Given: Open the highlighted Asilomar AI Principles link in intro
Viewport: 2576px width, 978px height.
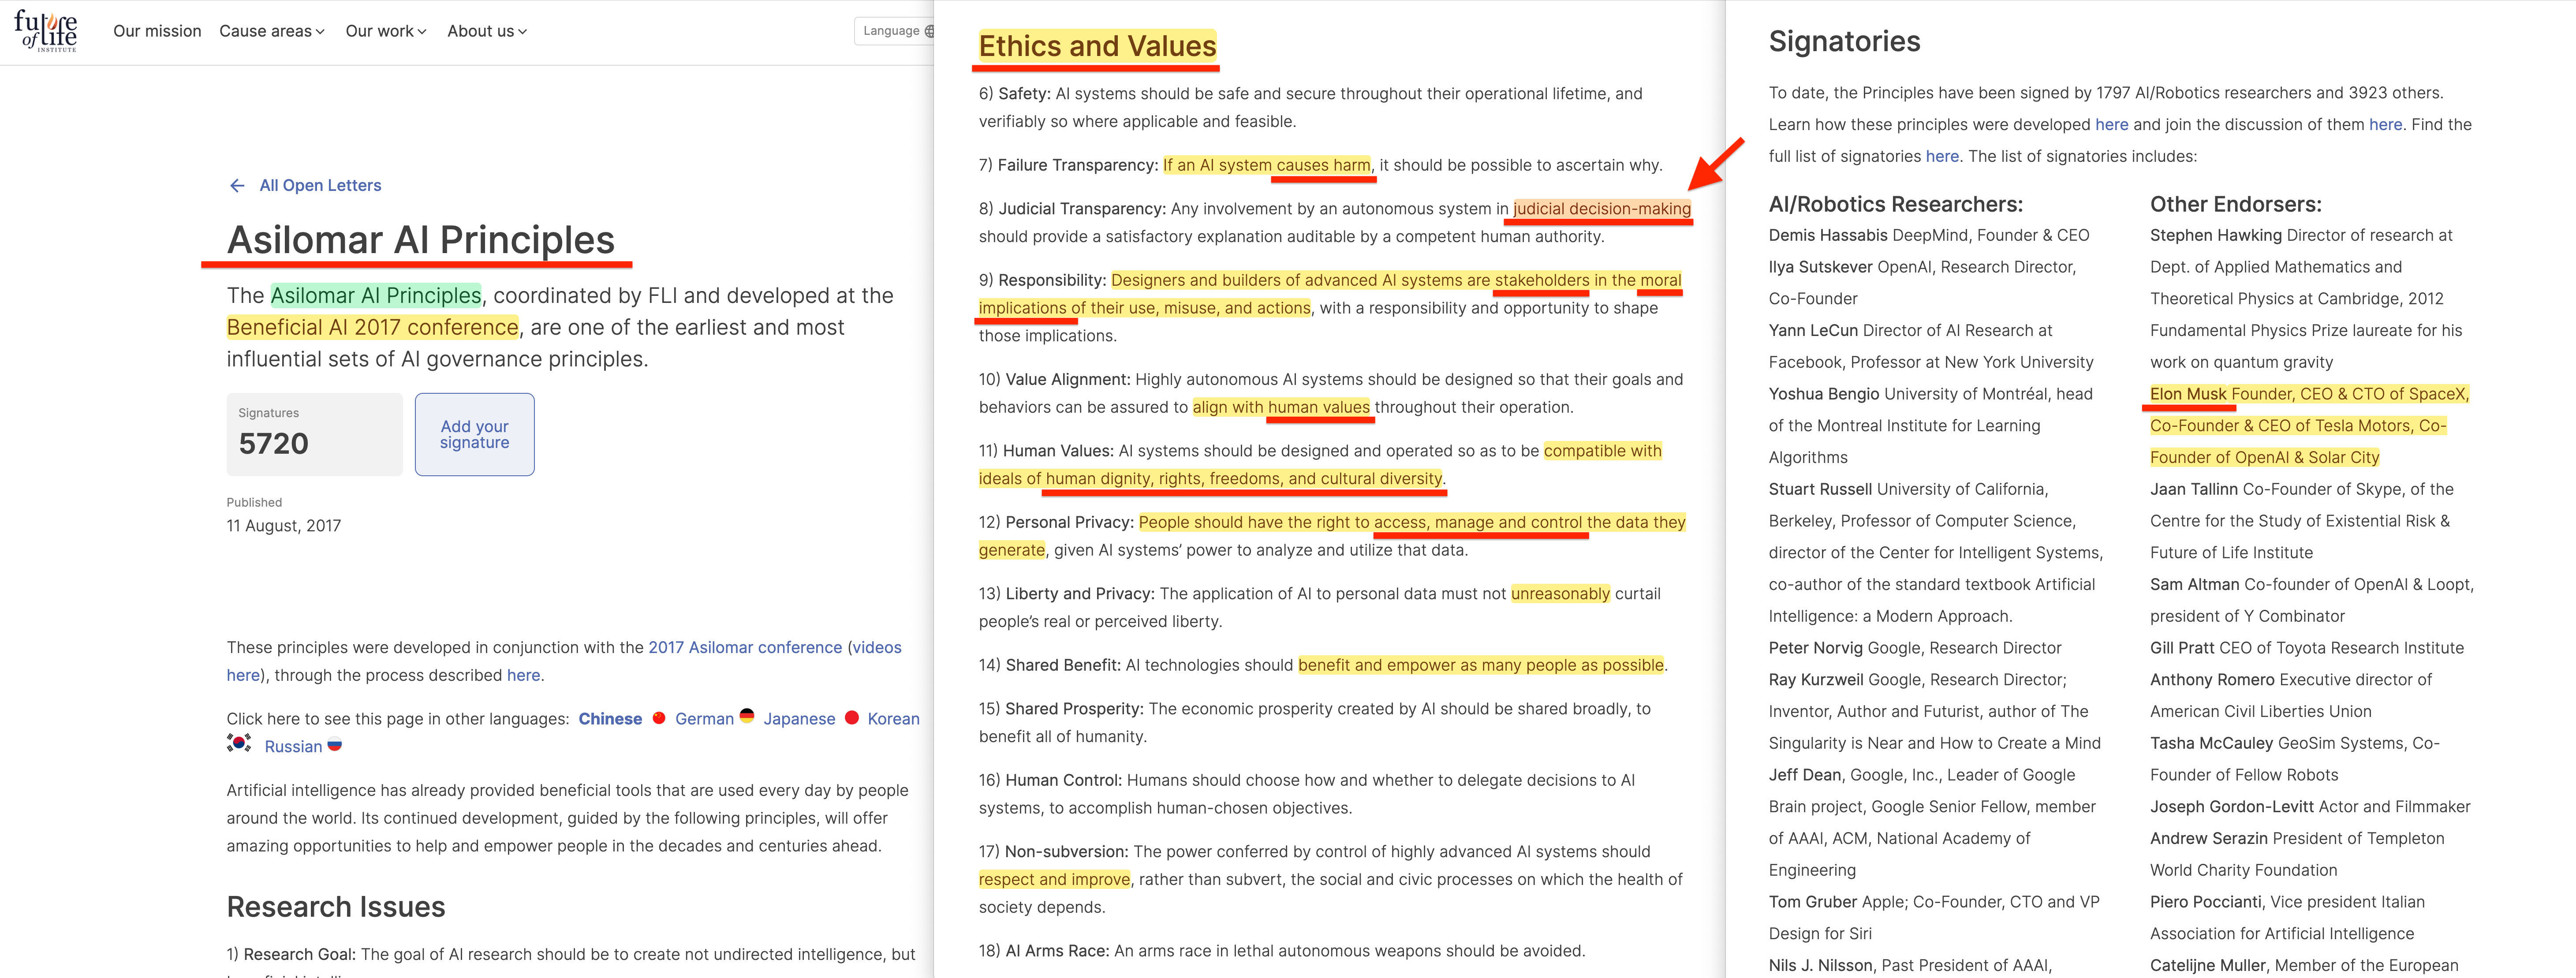Looking at the screenshot, I should coord(376,296).
